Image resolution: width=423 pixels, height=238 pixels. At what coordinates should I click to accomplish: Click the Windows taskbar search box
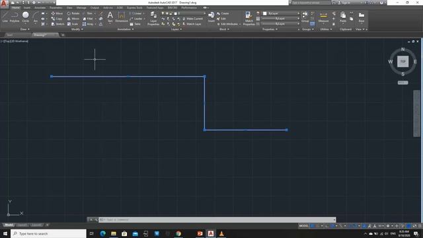[x=48, y=233]
